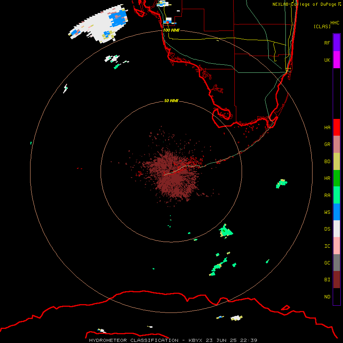Viewport: 343px width, 343px height.
Task: Click the HR legend label
Action: click(327, 178)
